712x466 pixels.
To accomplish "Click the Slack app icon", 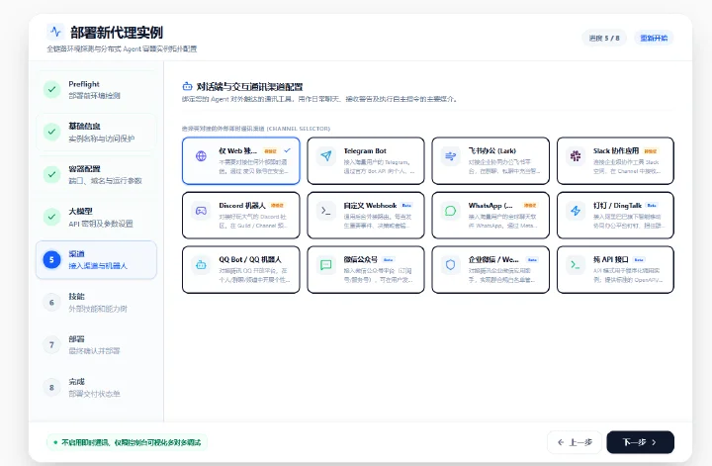I will coord(576,156).
